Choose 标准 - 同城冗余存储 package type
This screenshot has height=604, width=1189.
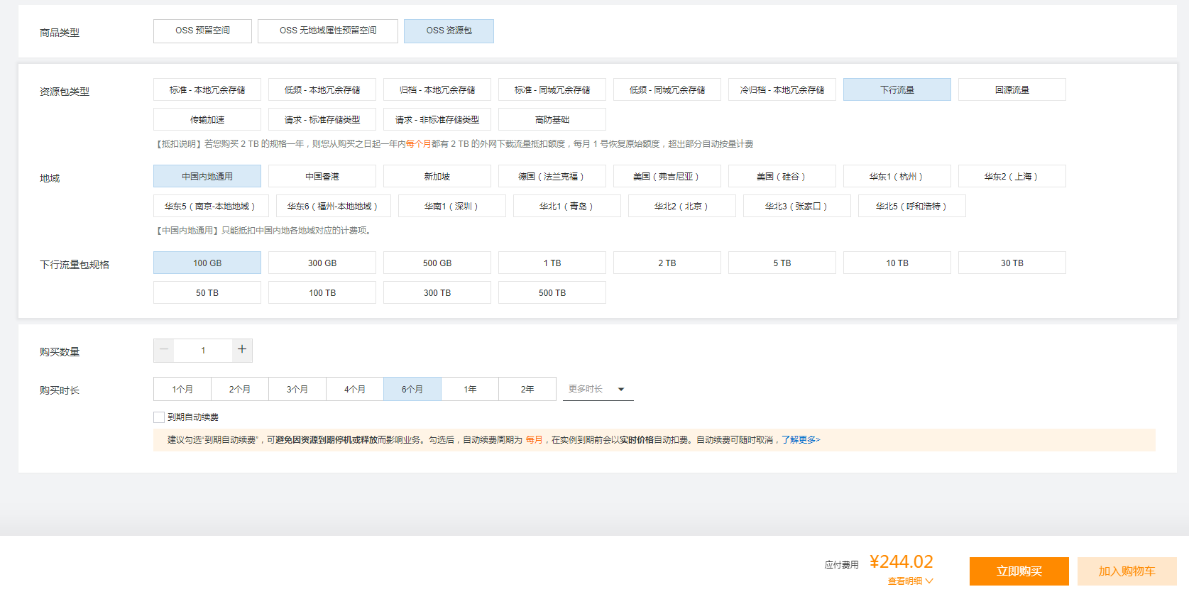tap(552, 89)
